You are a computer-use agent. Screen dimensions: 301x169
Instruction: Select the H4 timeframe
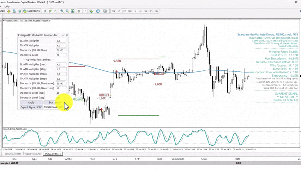pyautogui.click(x=140, y=11)
